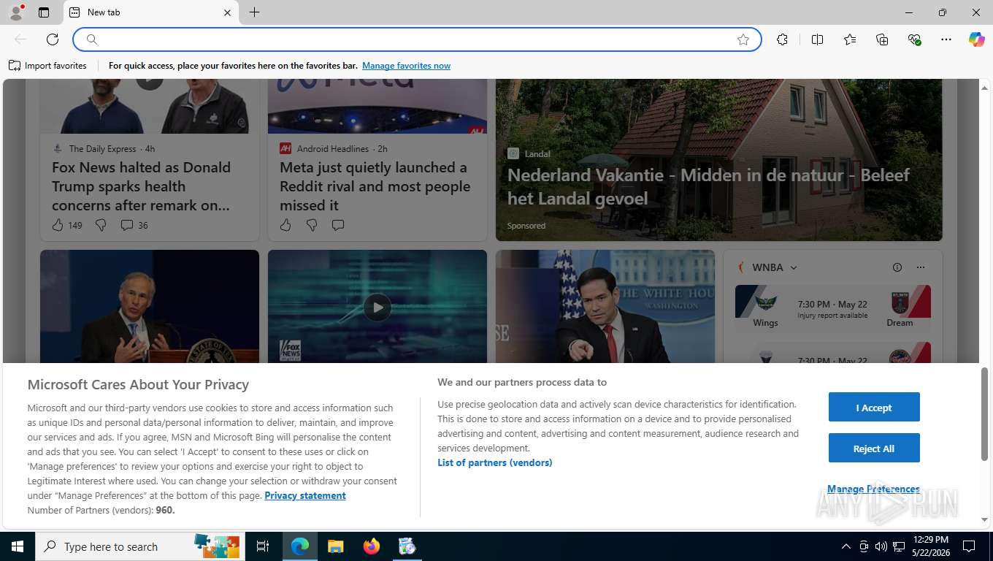Open List of partners (vendors) link
Screen dimensions: 993x561
(495, 462)
